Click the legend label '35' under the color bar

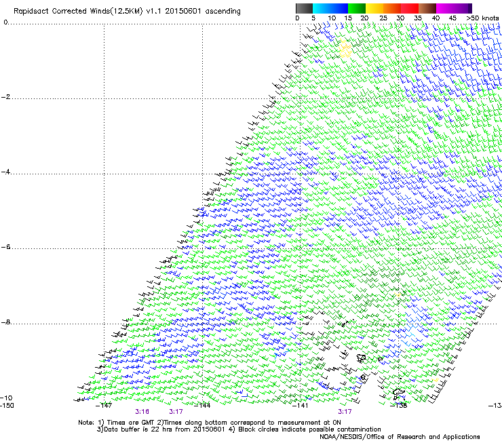418,18
